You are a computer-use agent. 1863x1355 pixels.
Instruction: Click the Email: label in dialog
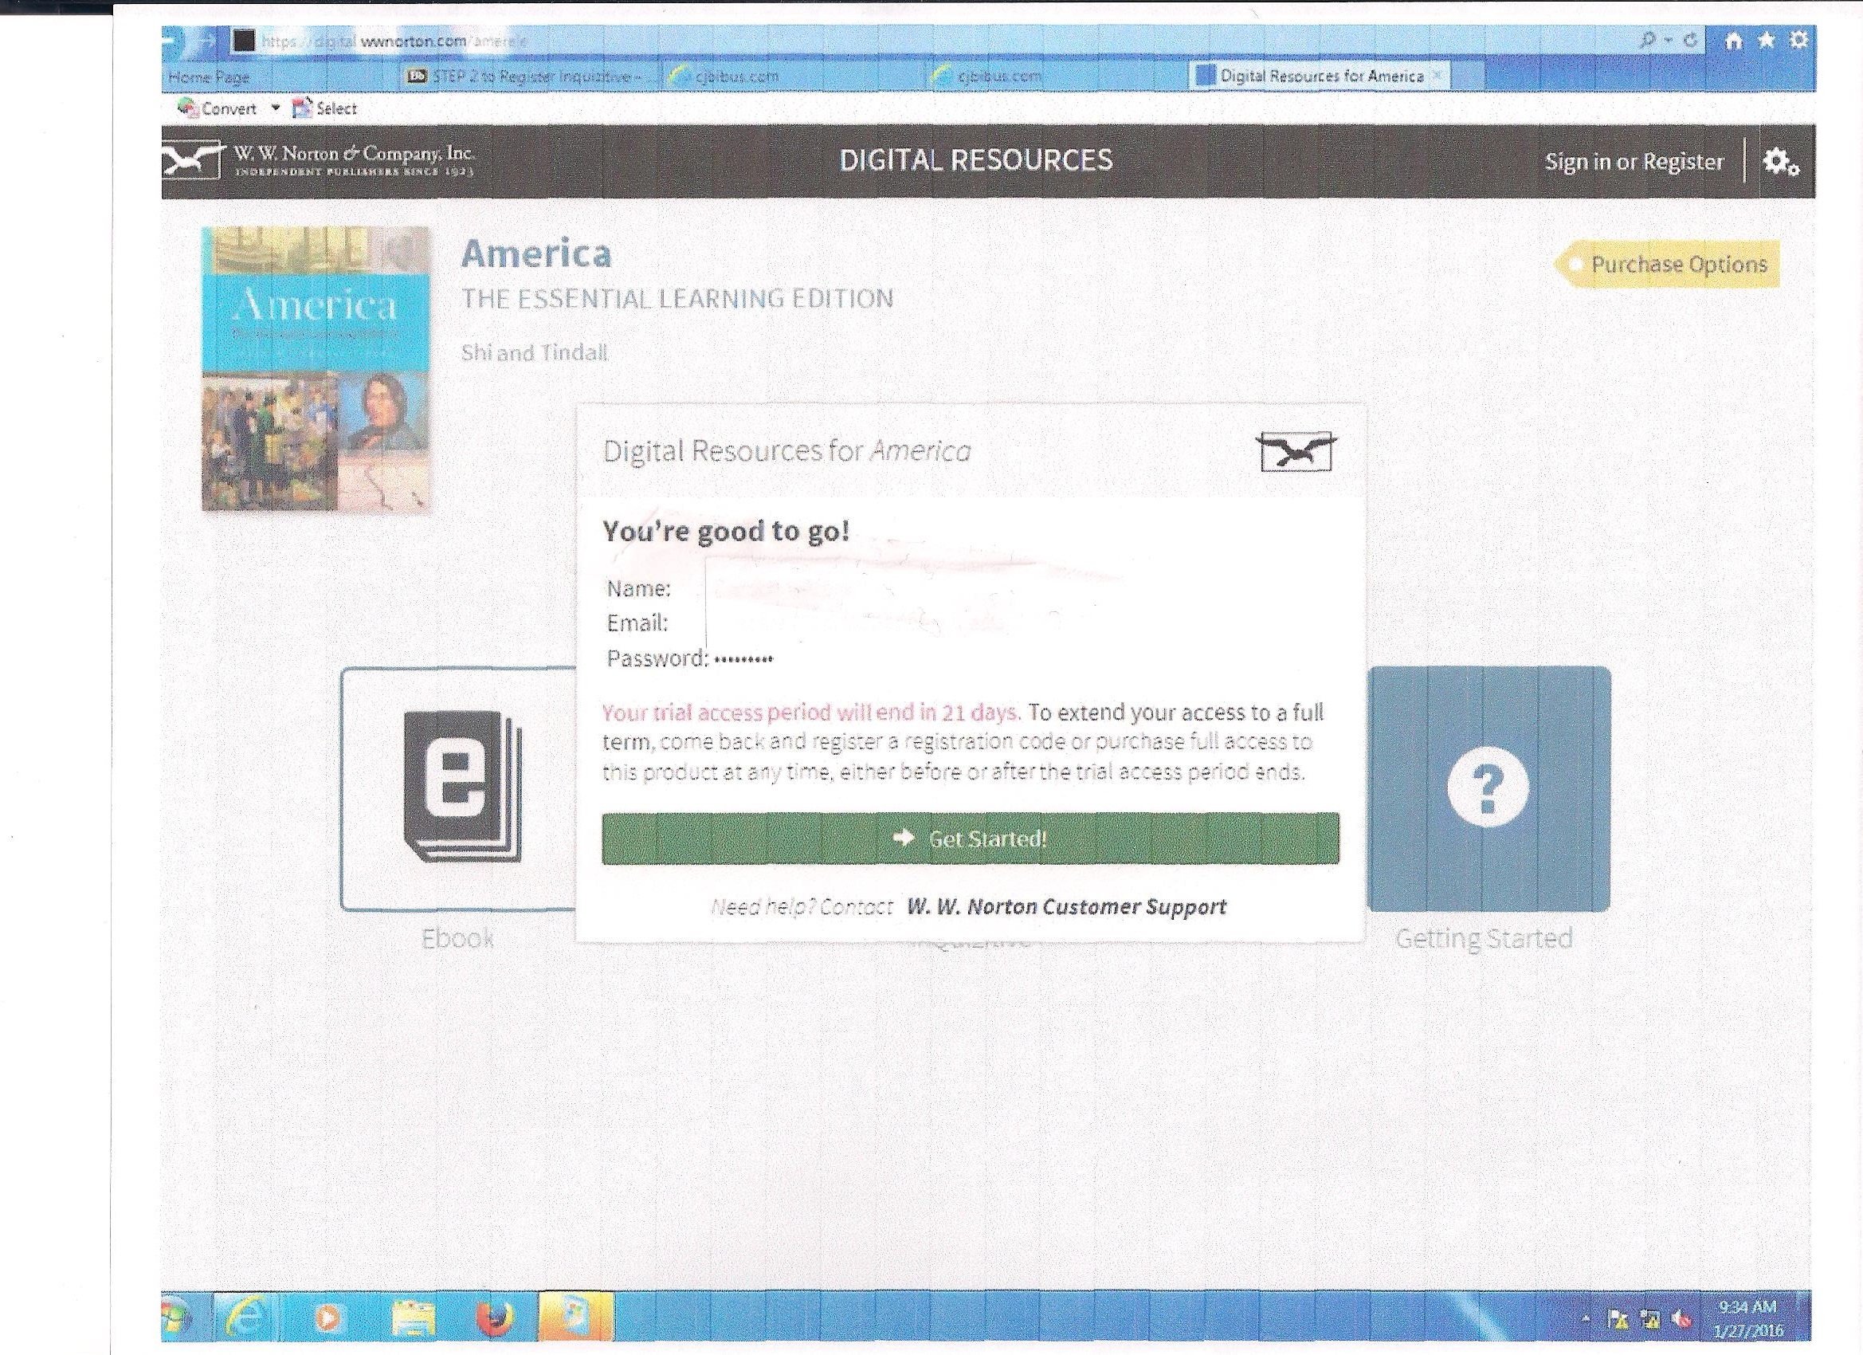click(637, 623)
